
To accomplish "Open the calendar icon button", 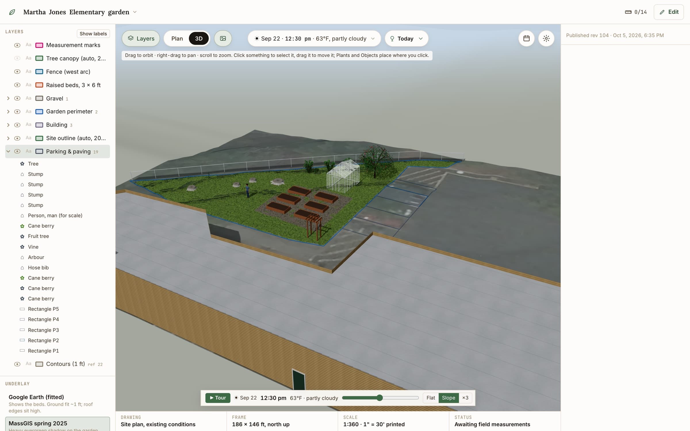I will [x=526, y=39].
